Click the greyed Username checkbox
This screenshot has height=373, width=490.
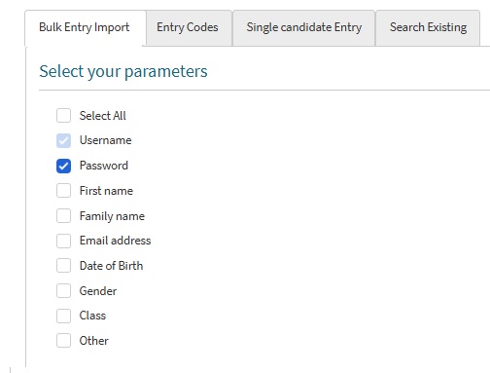click(x=63, y=140)
